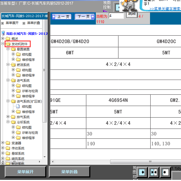Click the mechanic mascot icon
181x181 pixels.
pos(129,6)
